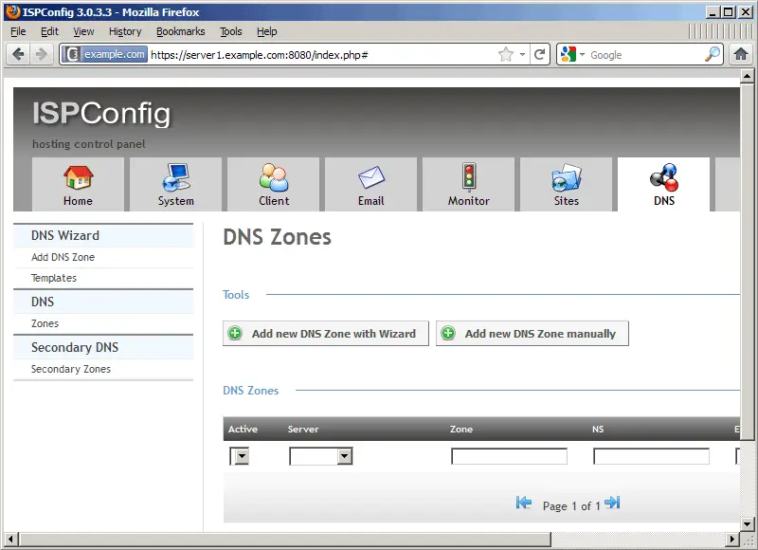Focus the NS filter text field
This screenshot has height=550, width=758.
pos(651,456)
